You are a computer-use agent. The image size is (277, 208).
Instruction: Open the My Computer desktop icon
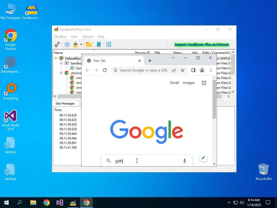click(11, 11)
